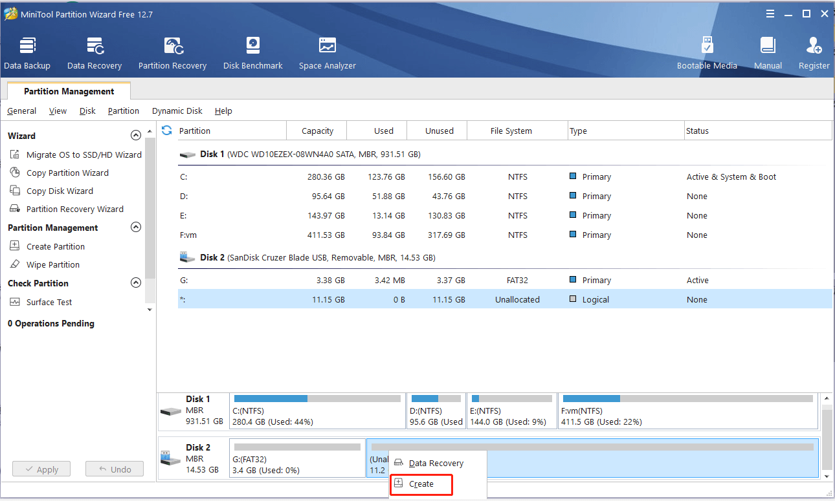This screenshot has height=501, width=835.
Task: Select the G: FAT32 partition row
Action: click(x=505, y=280)
